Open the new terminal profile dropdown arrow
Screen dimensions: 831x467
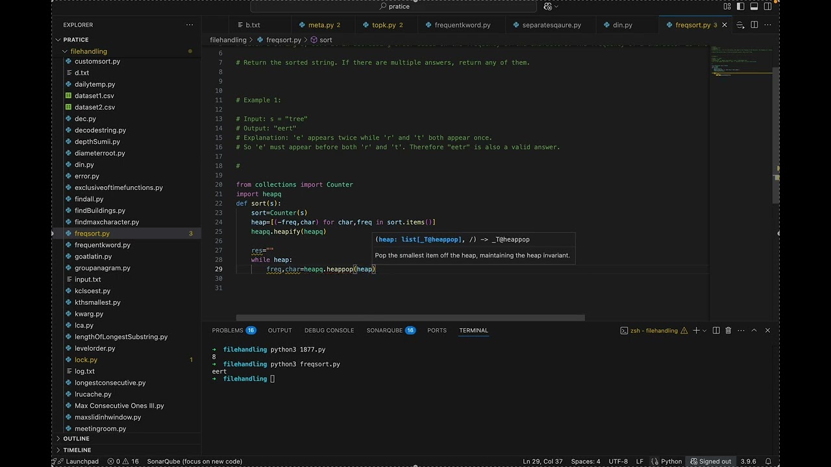pos(704,330)
